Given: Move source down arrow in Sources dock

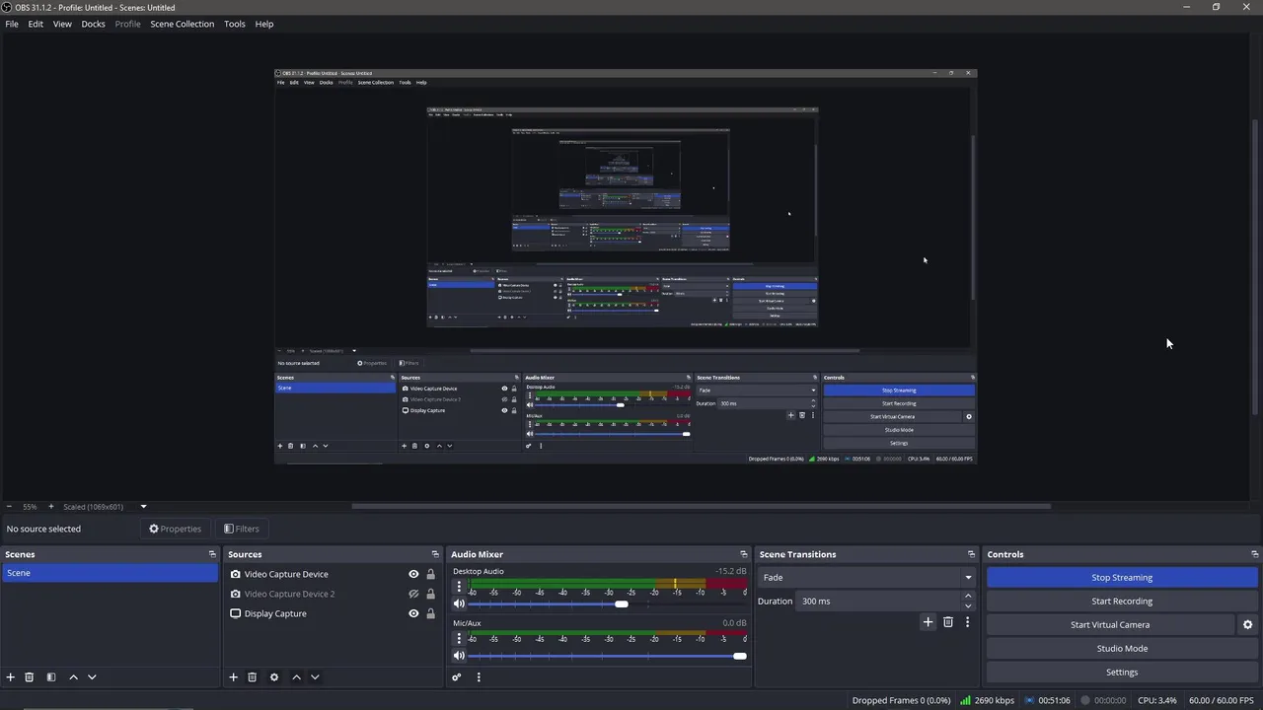Looking at the screenshot, I should tap(315, 677).
